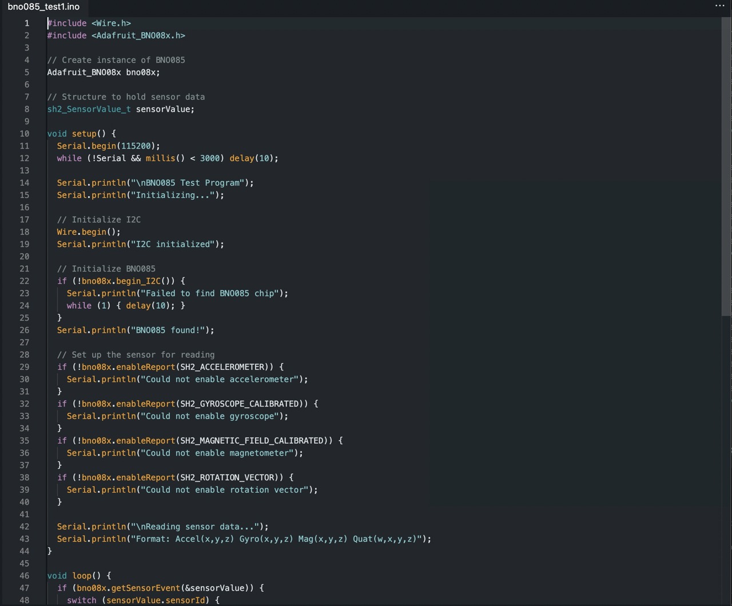The height and width of the screenshot is (606, 732).
Task: Click the comment 'Initialize BNO085'
Action: point(114,269)
